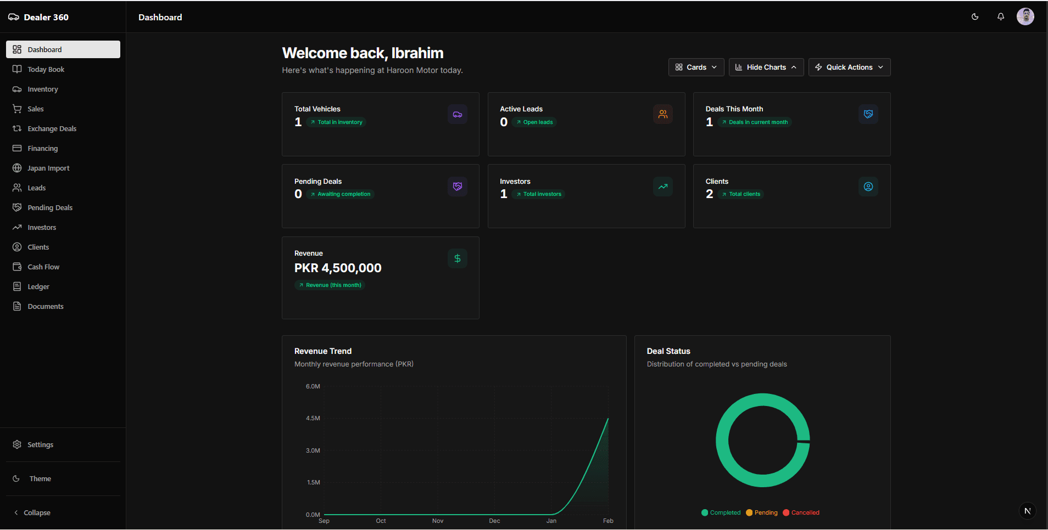Toggle dark mode with moon icon
Image resolution: width=1048 pixels, height=530 pixels.
pyautogui.click(x=975, y=16)
